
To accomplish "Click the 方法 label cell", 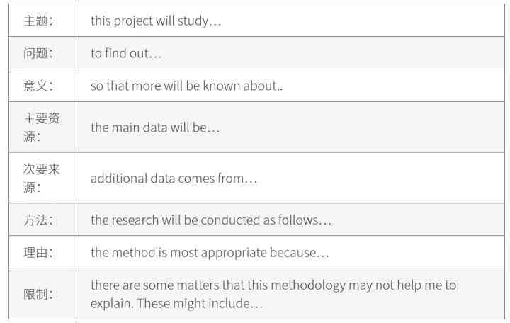I will 42,220.
